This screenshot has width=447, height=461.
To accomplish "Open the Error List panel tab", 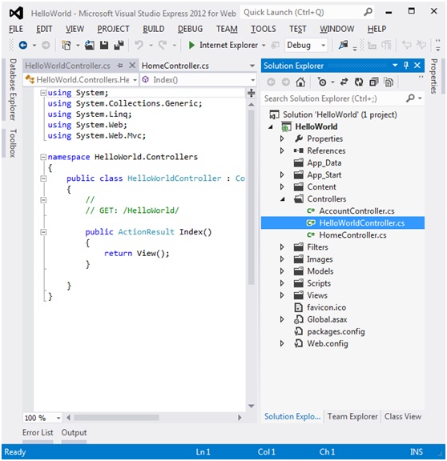I will coord(38,432).
